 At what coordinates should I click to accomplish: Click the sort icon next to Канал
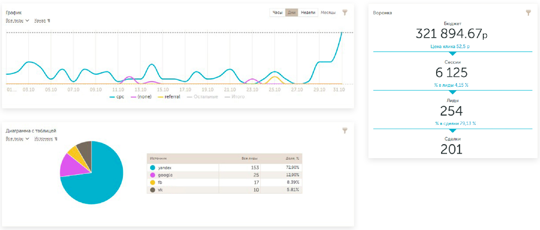[x=49, y=21]
